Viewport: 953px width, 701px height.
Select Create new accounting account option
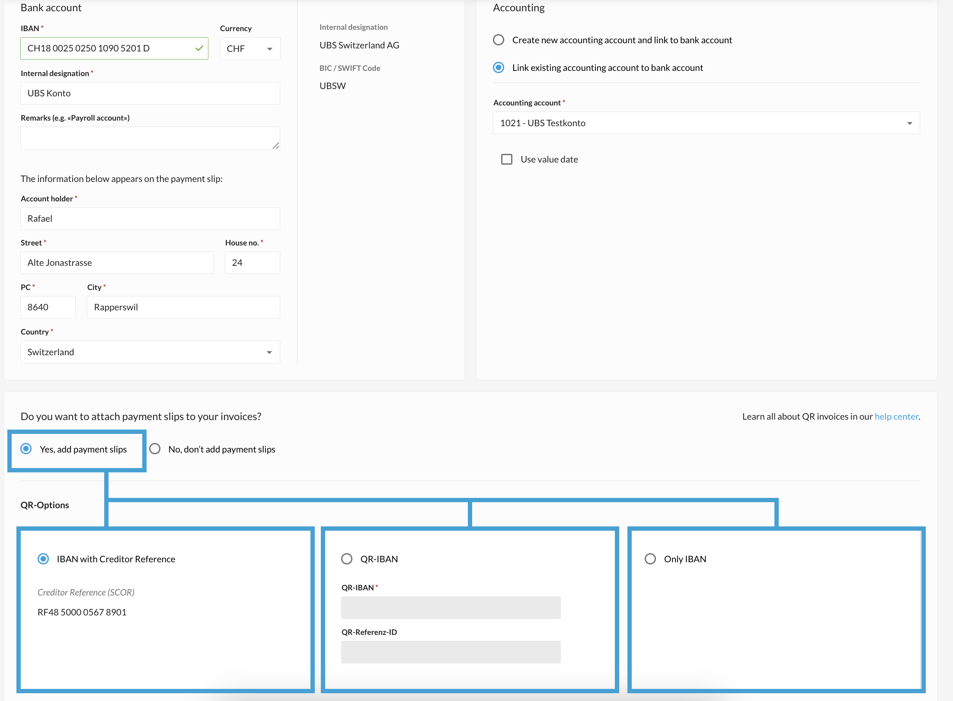[499, 40]
